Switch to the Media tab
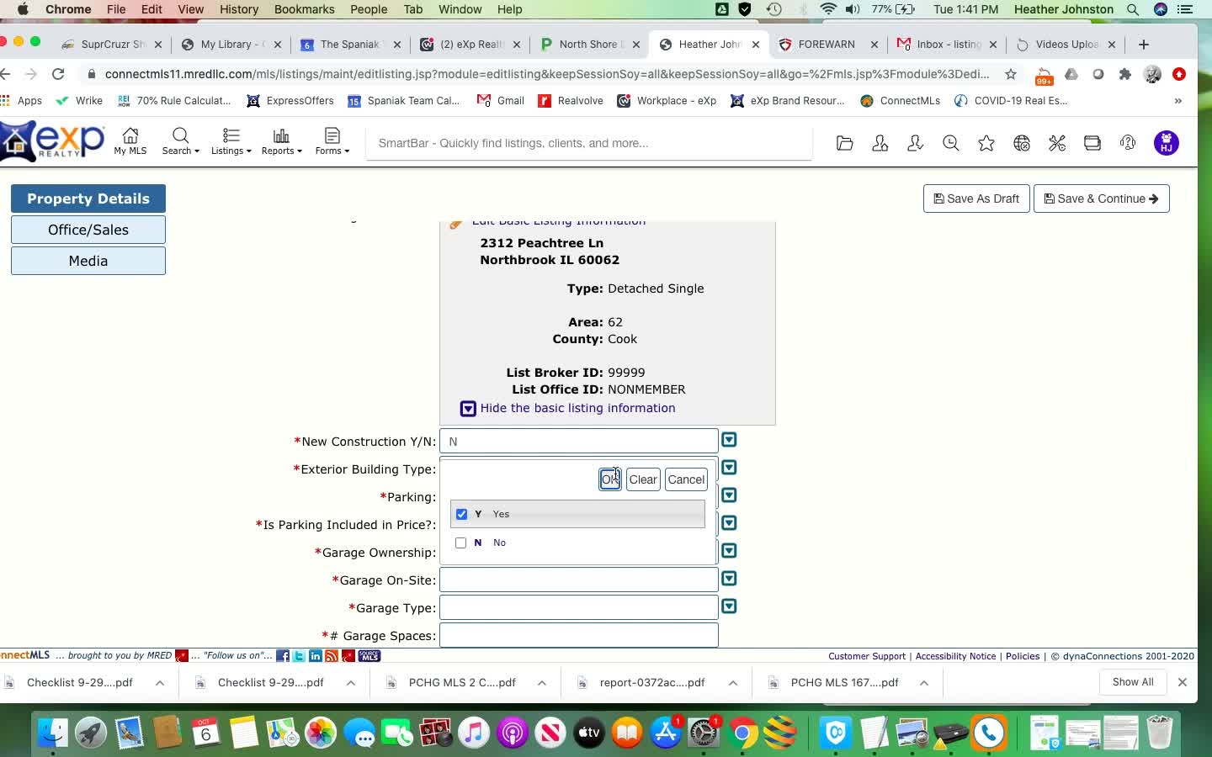 (x=88, y=261)
